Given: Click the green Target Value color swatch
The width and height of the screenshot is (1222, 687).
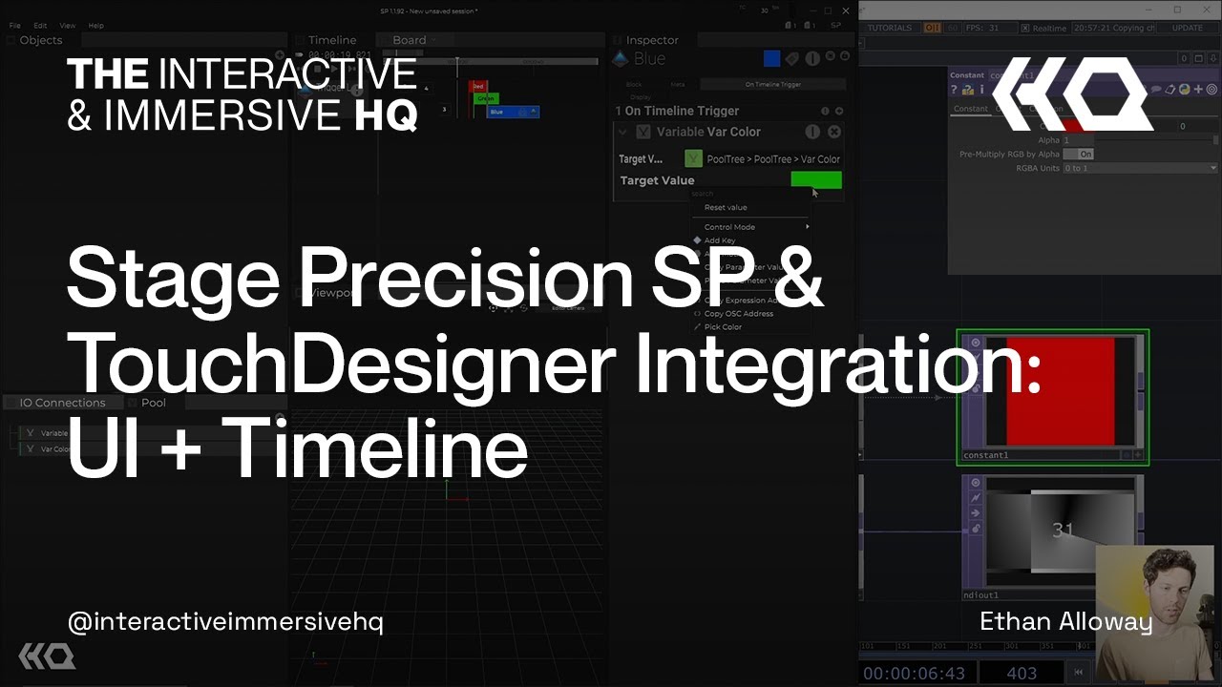Looking at the screenshot, I should coord(816,180).
